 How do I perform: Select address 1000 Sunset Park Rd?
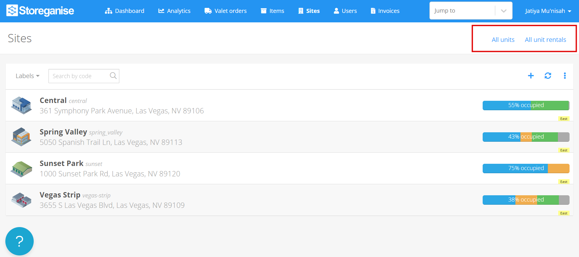[110, 174]
